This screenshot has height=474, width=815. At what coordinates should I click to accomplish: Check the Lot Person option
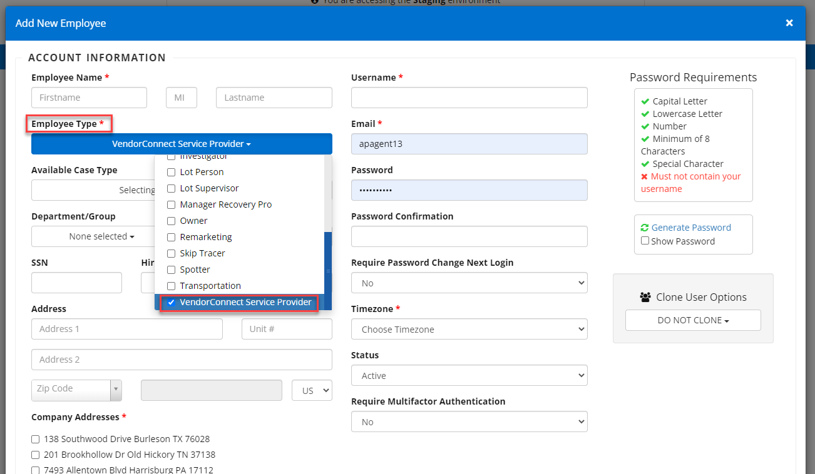[172, 172]
